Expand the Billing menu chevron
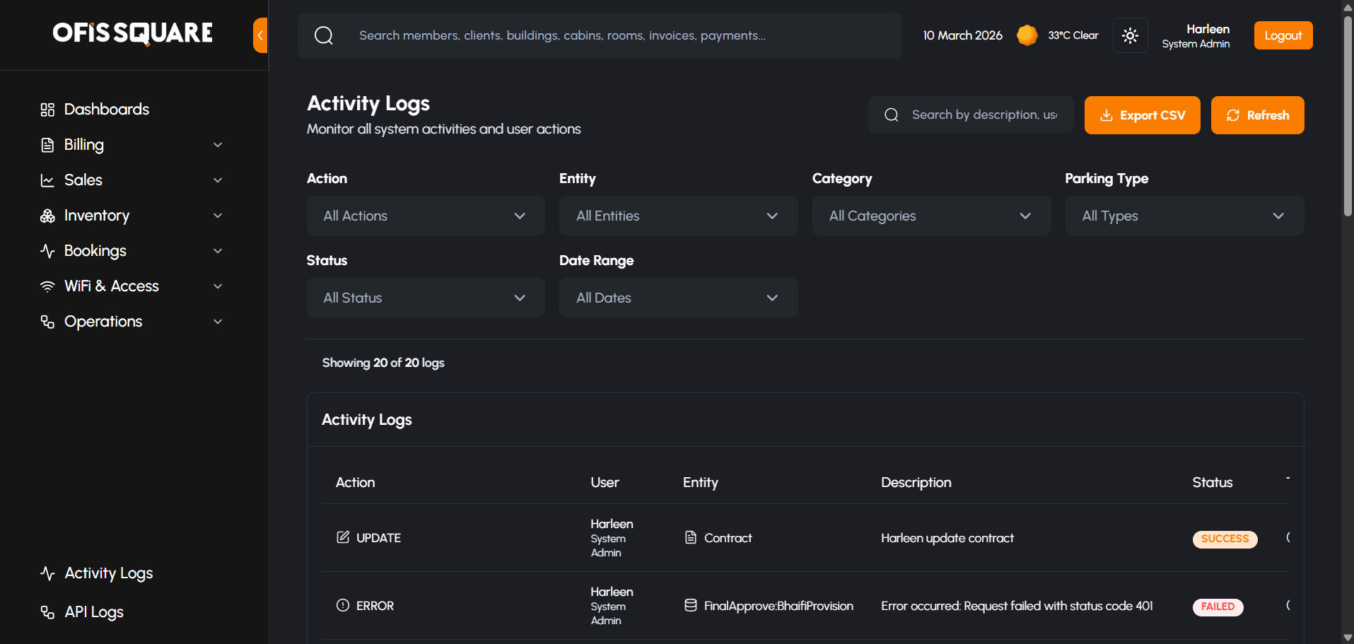 coord(218,145)
